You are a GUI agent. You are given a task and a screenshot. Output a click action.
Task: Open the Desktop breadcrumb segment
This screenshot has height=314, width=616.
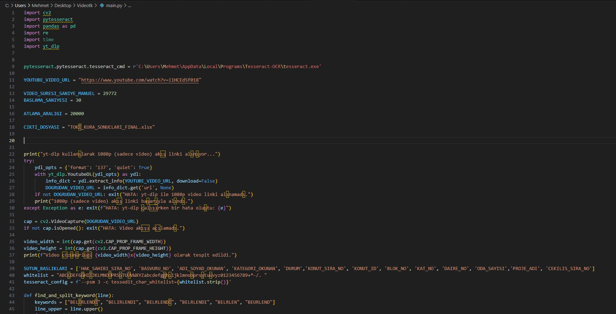pos(63,6)
